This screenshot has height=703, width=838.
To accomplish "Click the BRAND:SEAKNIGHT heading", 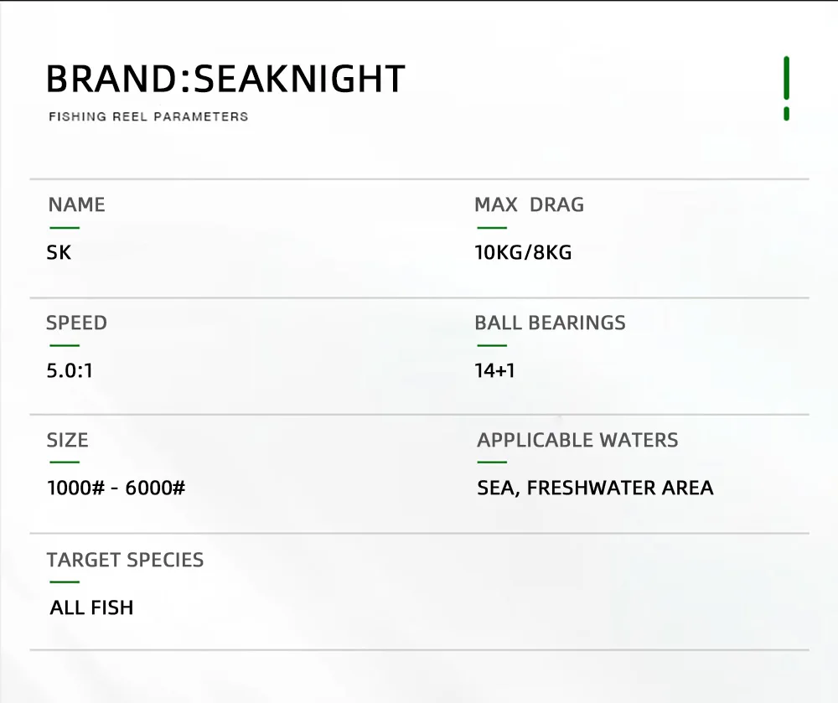I will click(x=225, y=79).
